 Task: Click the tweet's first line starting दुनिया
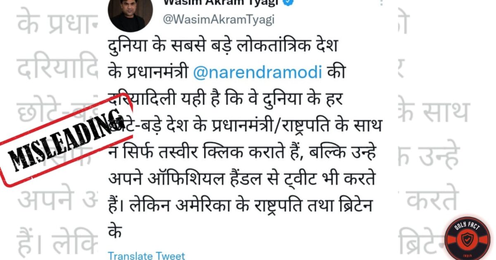(x=224, y=46)
